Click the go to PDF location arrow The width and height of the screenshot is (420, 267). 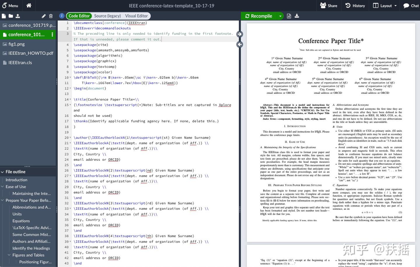tap(239, 34)
